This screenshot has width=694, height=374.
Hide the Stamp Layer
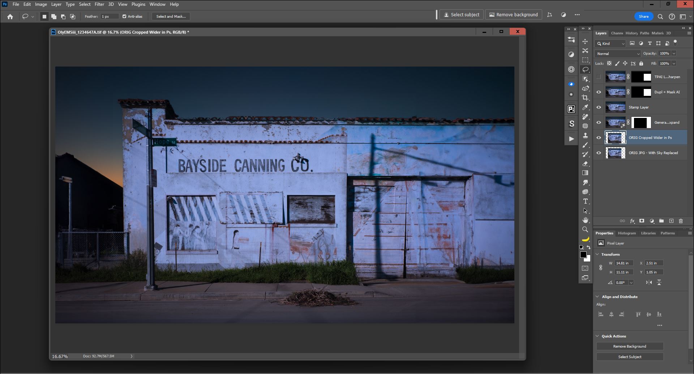point(599,107)
